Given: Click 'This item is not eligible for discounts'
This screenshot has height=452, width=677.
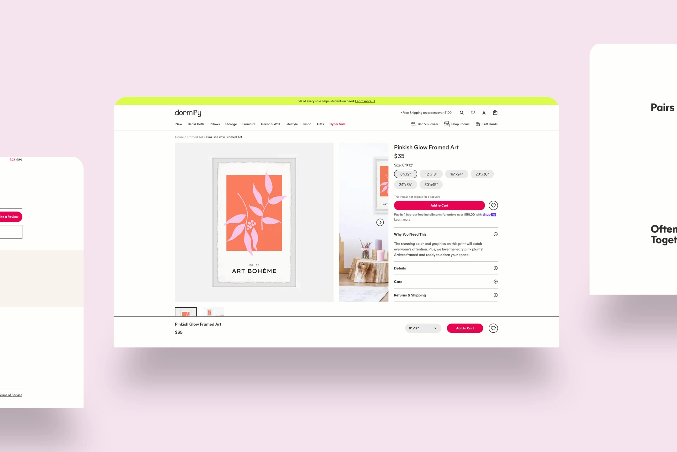Looking at the screenshot, I should click(x=417, y=197).
